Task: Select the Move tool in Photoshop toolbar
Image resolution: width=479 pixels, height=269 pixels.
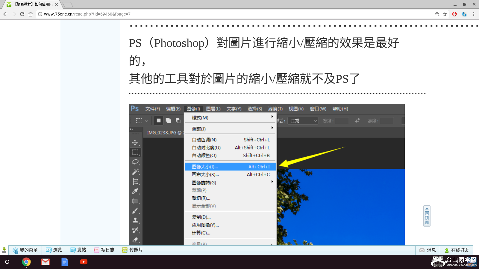Action: [135, 143]
